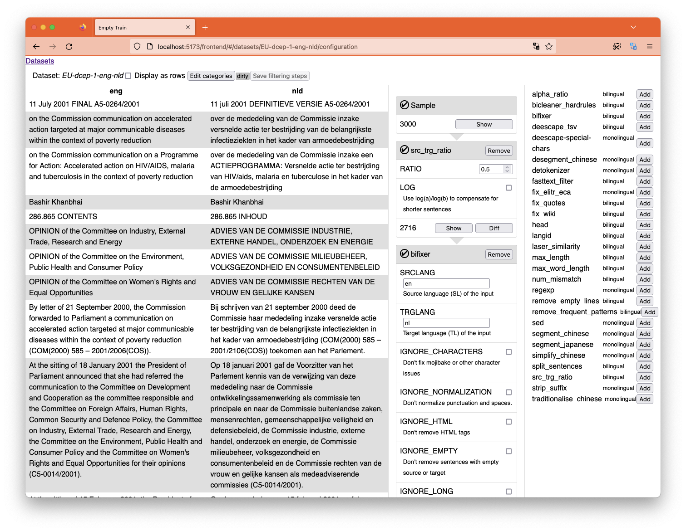The height and width of the screenshot is (531, 686).
Task: Add the bifixer filter from the list
Action: coord(645,116)
